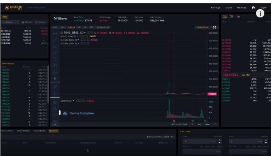
Task: Increase buy price with up stepper
Action: click(x=220, y=140)
